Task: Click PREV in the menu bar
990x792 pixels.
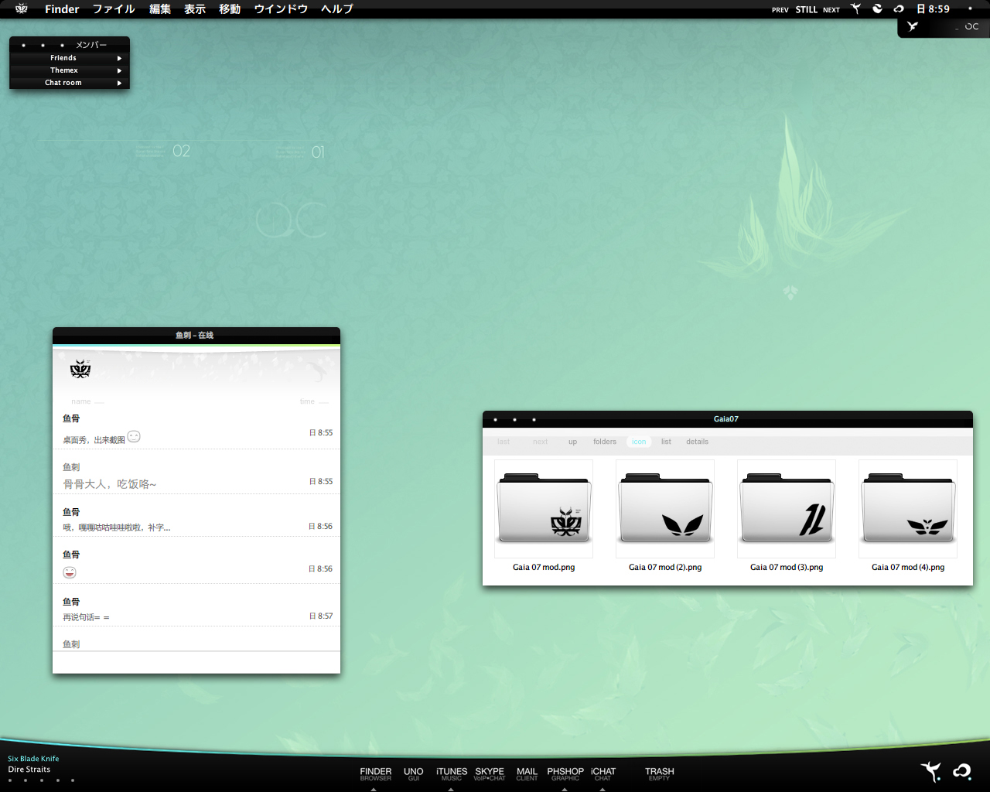Action: pos(780,10)
